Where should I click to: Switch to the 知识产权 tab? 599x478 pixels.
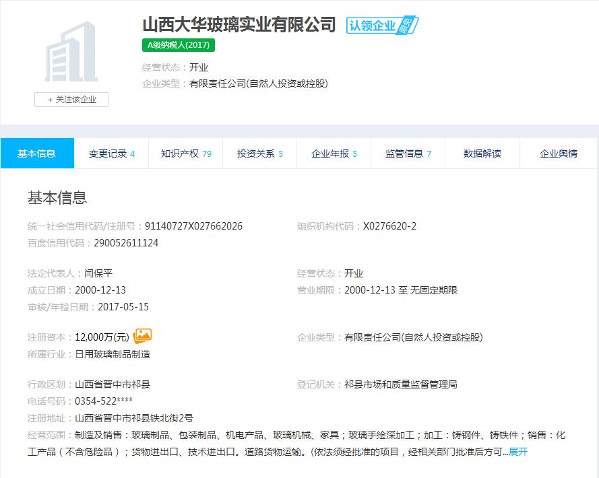click(186, 153)
